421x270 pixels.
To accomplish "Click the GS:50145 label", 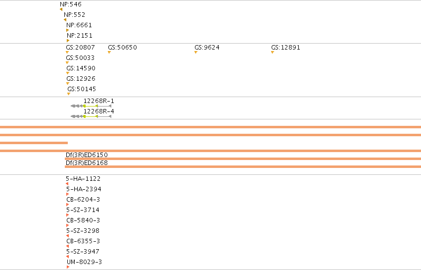I will coord(82,89).
